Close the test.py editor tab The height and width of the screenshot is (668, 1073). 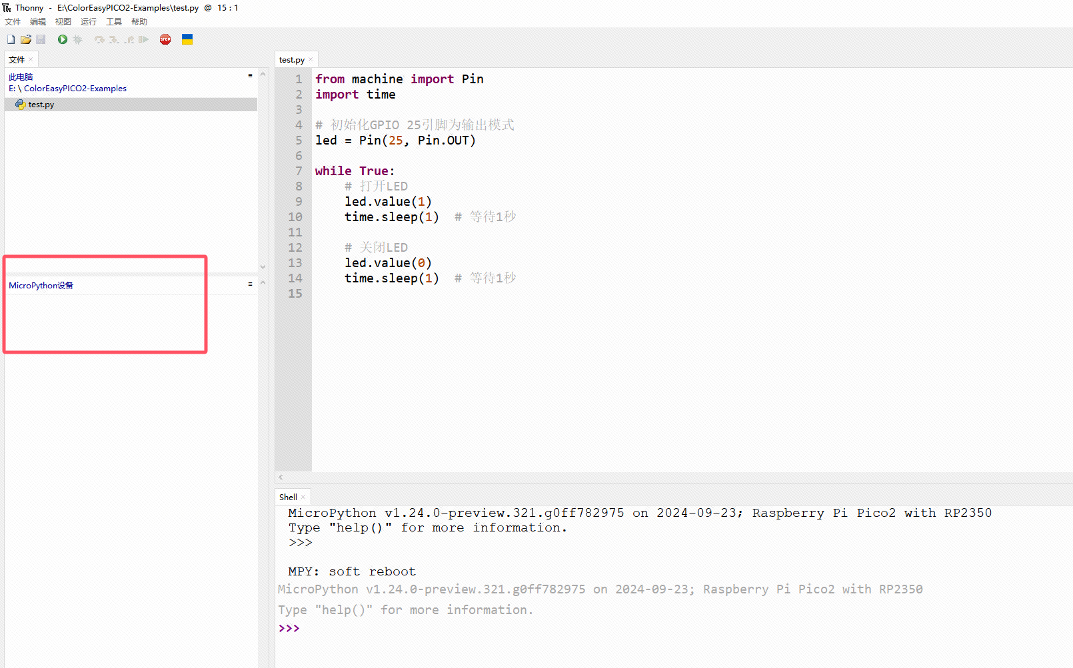pyautogui.click(x=311, y=59)
